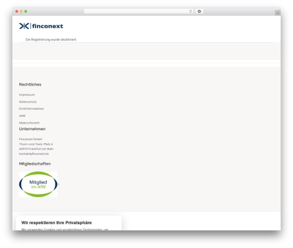Viewport: 293px width, 248px height.
Task: Maximize the window with the green button
Action: (26, 12)
